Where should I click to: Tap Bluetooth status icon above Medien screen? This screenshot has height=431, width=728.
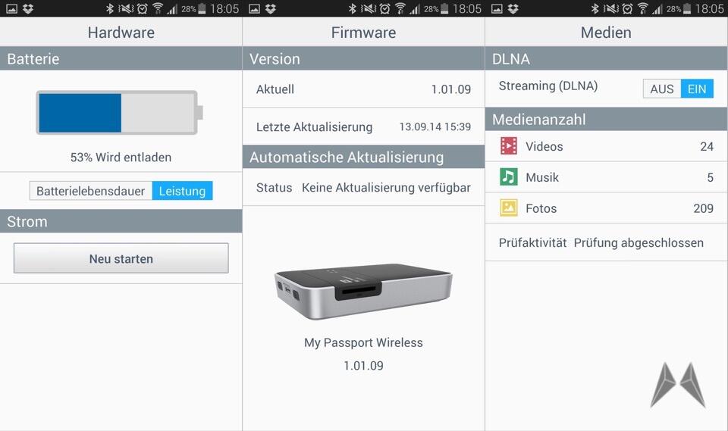595,8
